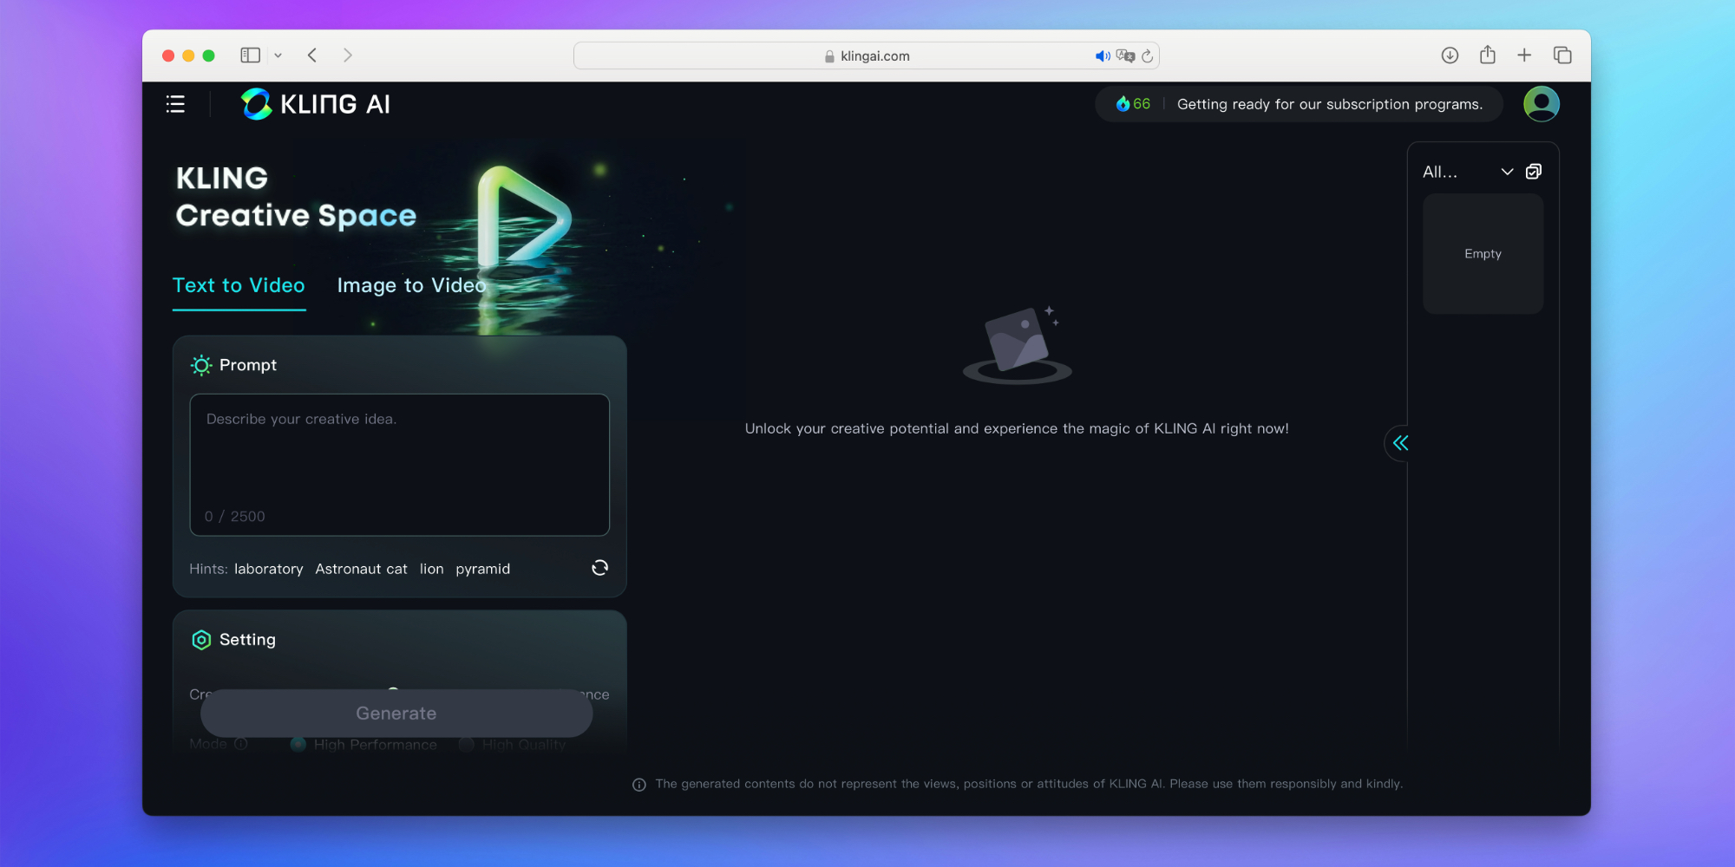Click the Generate button
Image resolution: width=1735 pixels, height=867 pixels.
tap(396, 714)
